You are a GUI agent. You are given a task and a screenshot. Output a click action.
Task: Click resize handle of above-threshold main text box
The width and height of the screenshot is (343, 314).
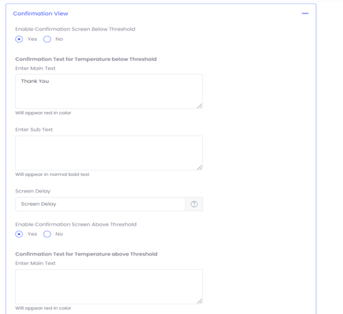[x=200, y=301]
